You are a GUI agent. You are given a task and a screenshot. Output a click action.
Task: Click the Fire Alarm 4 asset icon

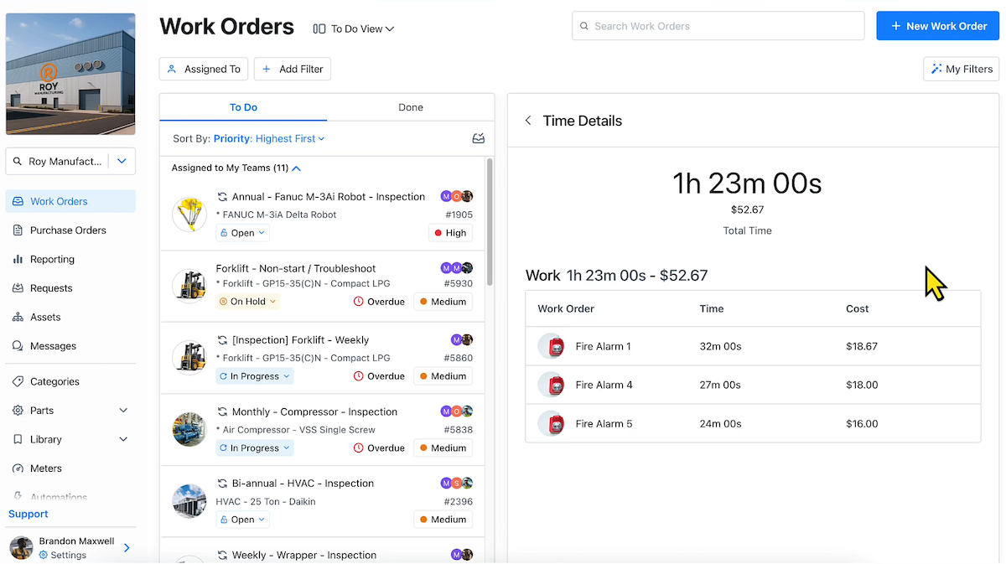point(551,385)
